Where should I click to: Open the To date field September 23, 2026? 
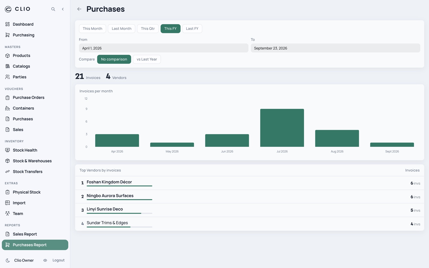[335, 48]
